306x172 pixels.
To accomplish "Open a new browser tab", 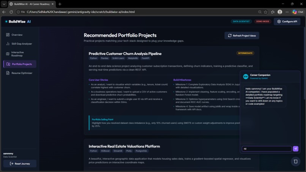I will pos(60,4).
